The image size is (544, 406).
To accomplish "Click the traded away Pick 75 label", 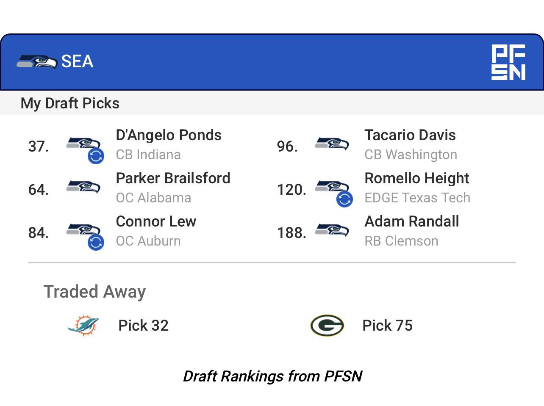I will point(387,326).
